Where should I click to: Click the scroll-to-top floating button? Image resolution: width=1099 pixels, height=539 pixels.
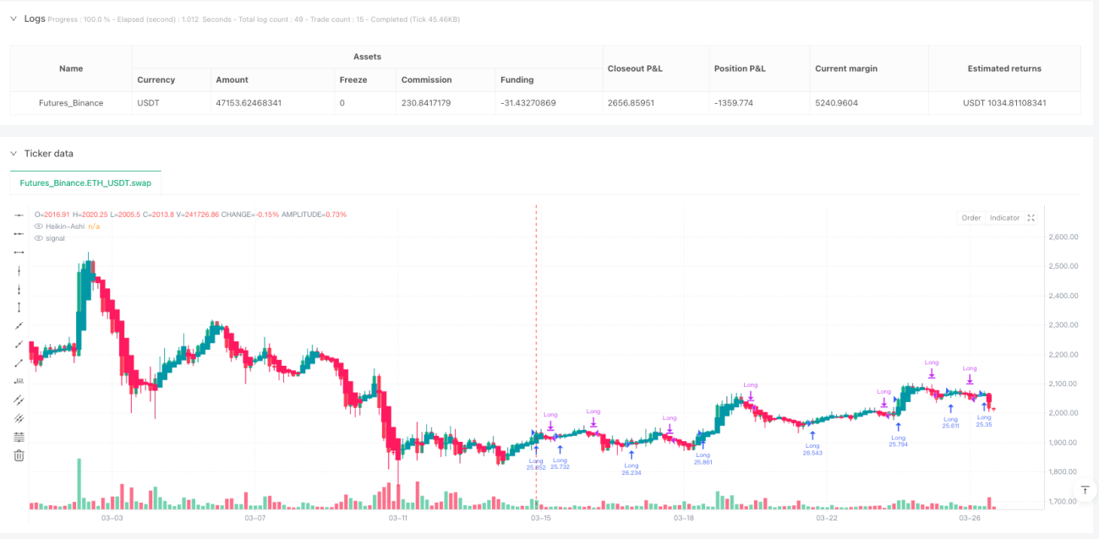tap(1085, 490)
